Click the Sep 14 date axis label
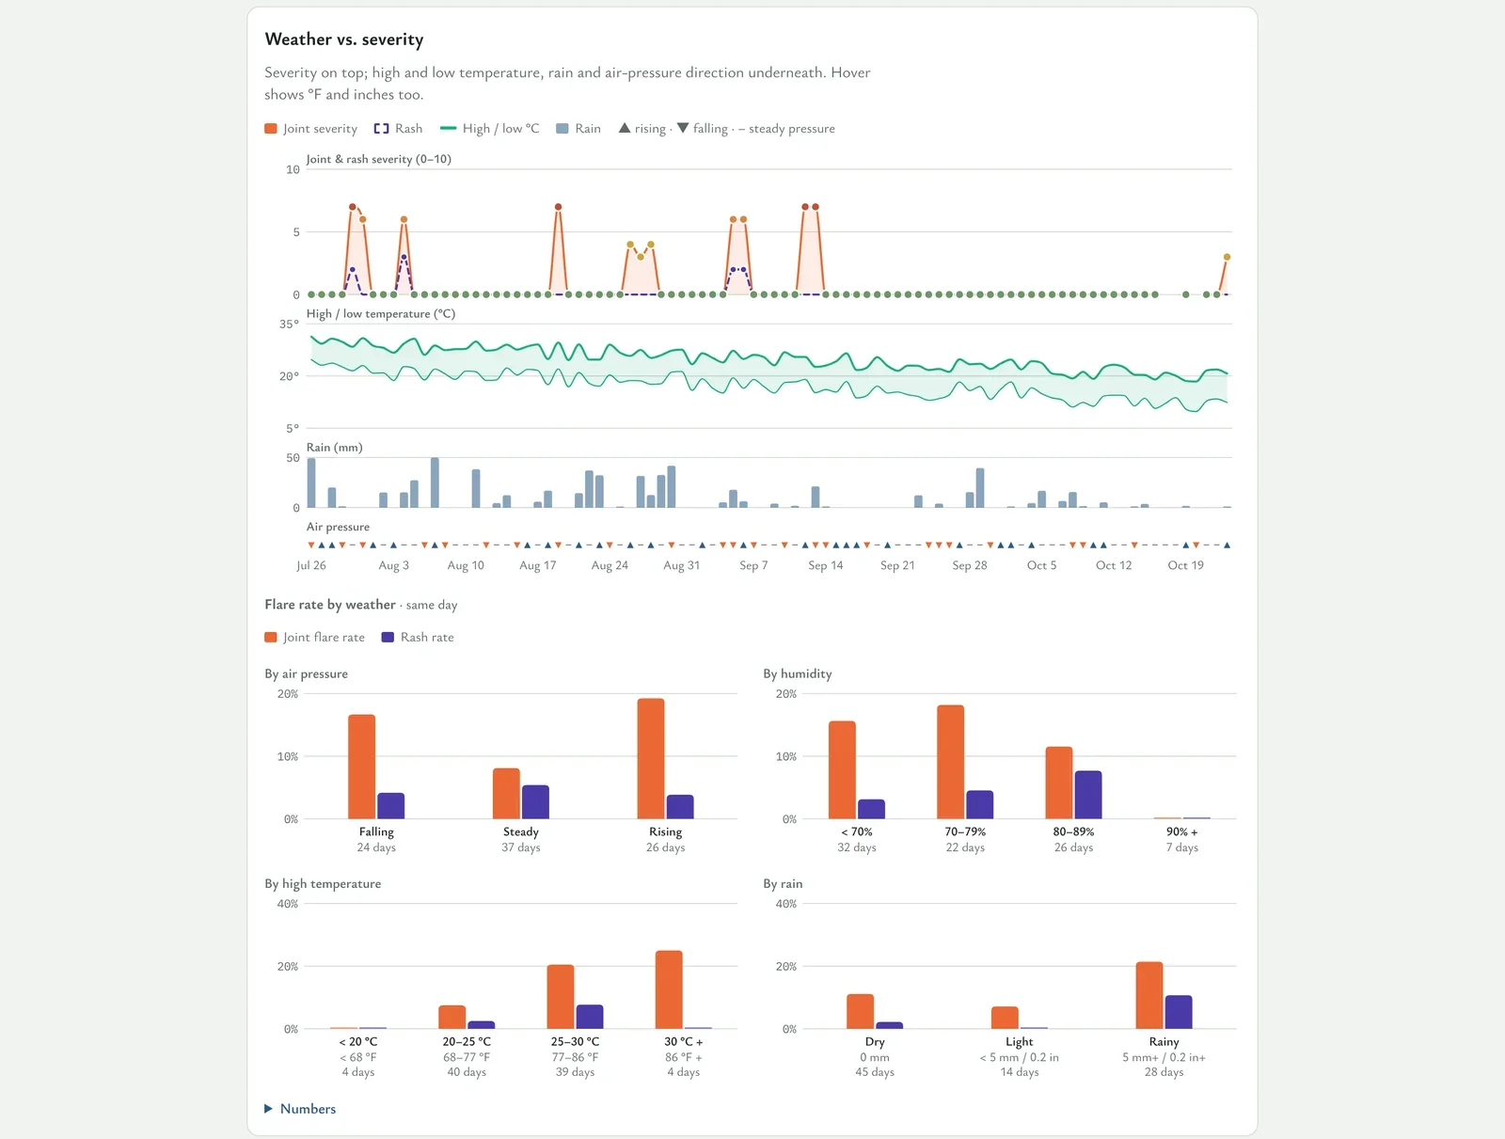Viewport: 1505px width, 1139px height. [826, 565]
